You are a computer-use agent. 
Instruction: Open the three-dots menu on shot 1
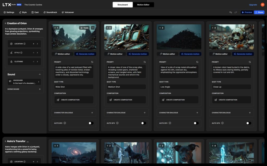click(93, 28)
